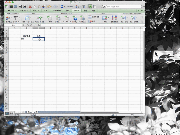The image size is (180, 135).
Task: Switch to normal view button
Action: coord(7,113)
